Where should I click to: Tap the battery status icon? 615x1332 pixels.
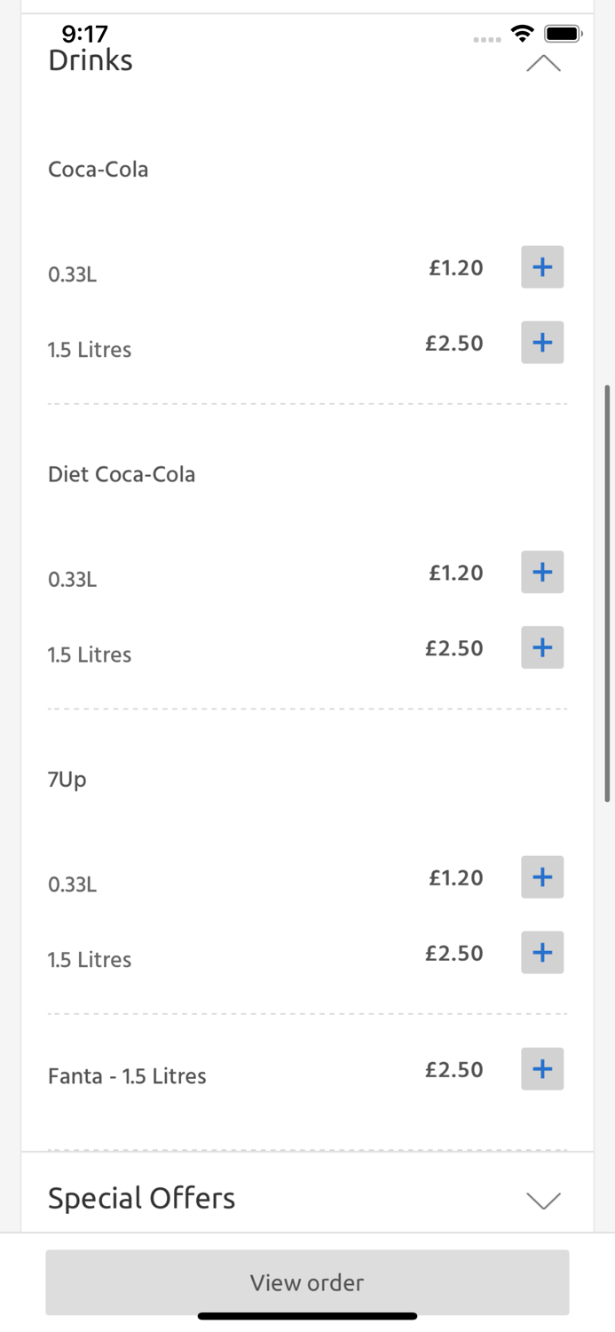click(563, 34)
